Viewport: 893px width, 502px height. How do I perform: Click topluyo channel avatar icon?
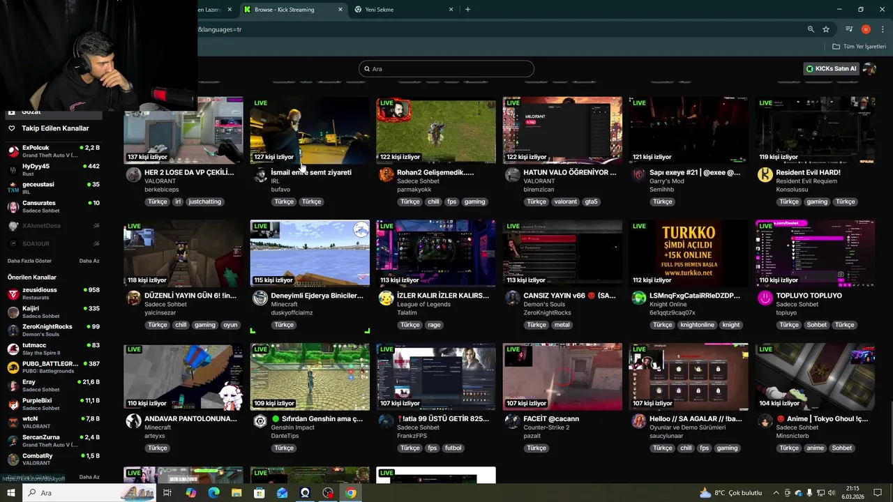[x=765, y=298]
